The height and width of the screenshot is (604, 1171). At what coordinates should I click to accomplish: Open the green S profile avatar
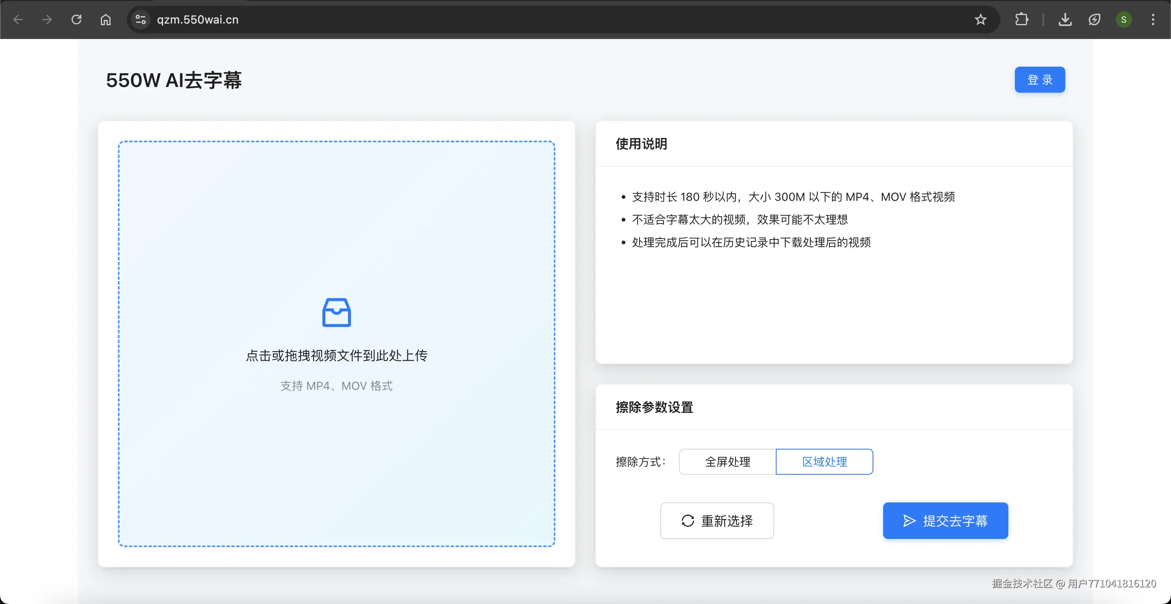[x=1123, y=20]
